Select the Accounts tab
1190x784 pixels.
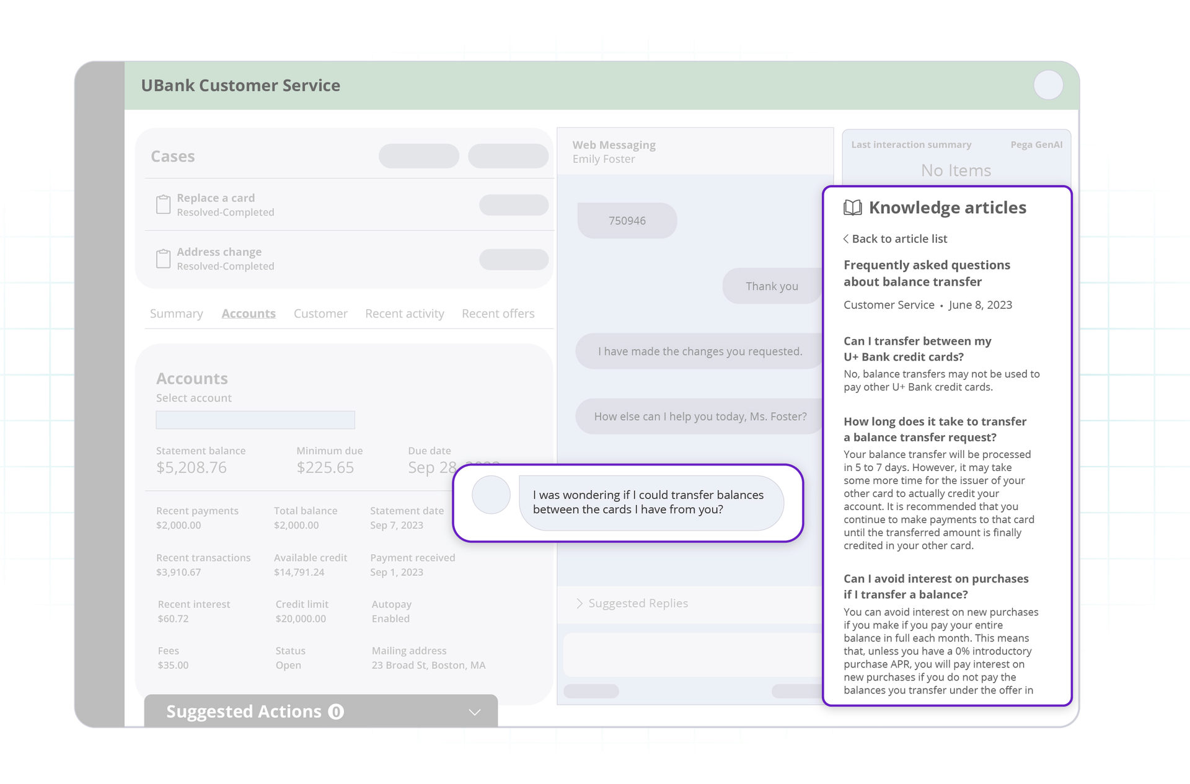coord(249,314)
